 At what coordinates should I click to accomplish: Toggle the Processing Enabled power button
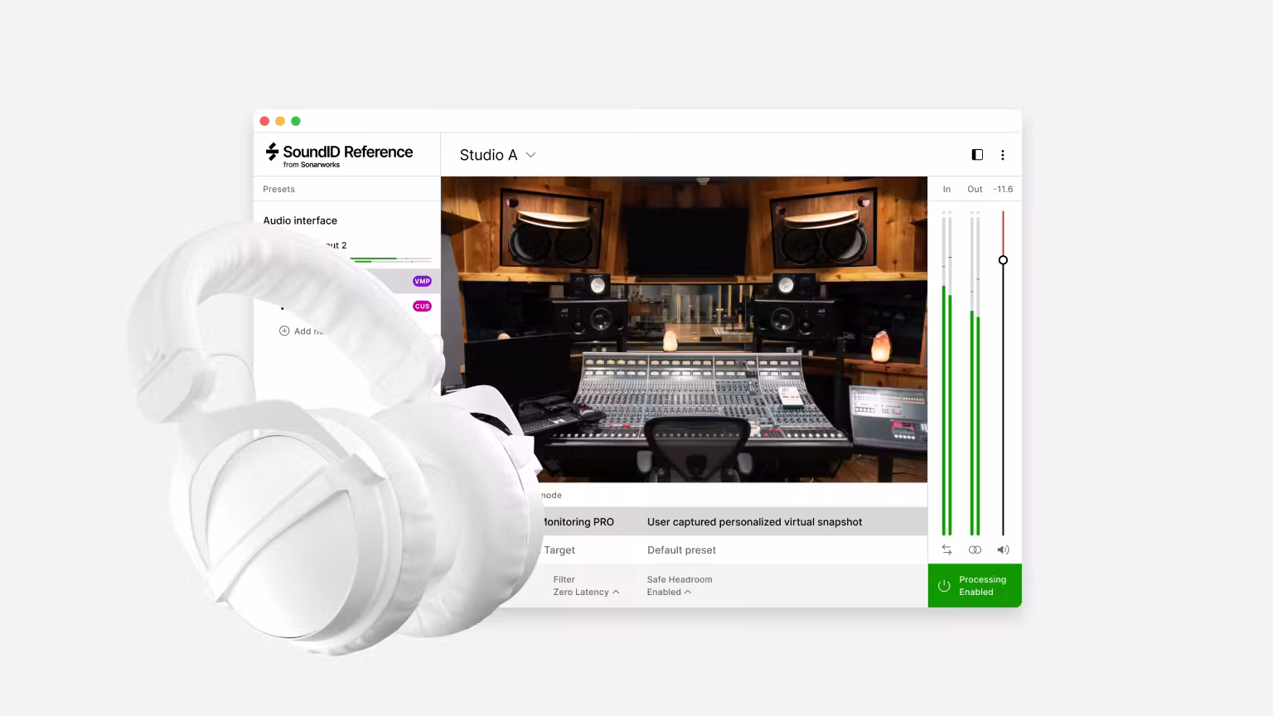pos(975,586)
